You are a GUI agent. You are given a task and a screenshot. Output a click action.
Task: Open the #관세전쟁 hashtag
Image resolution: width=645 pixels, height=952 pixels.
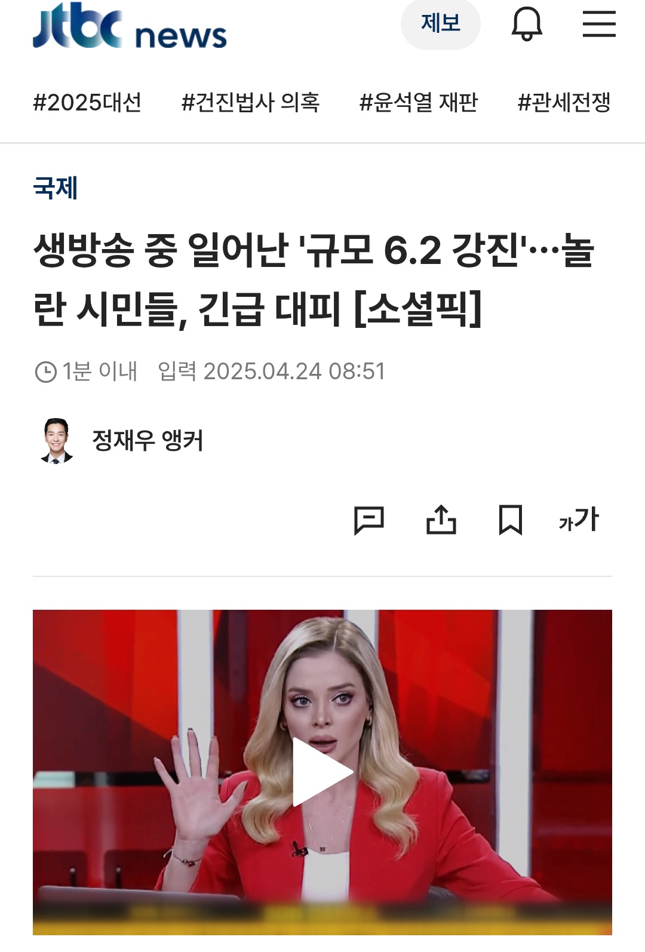coord(564,103)
